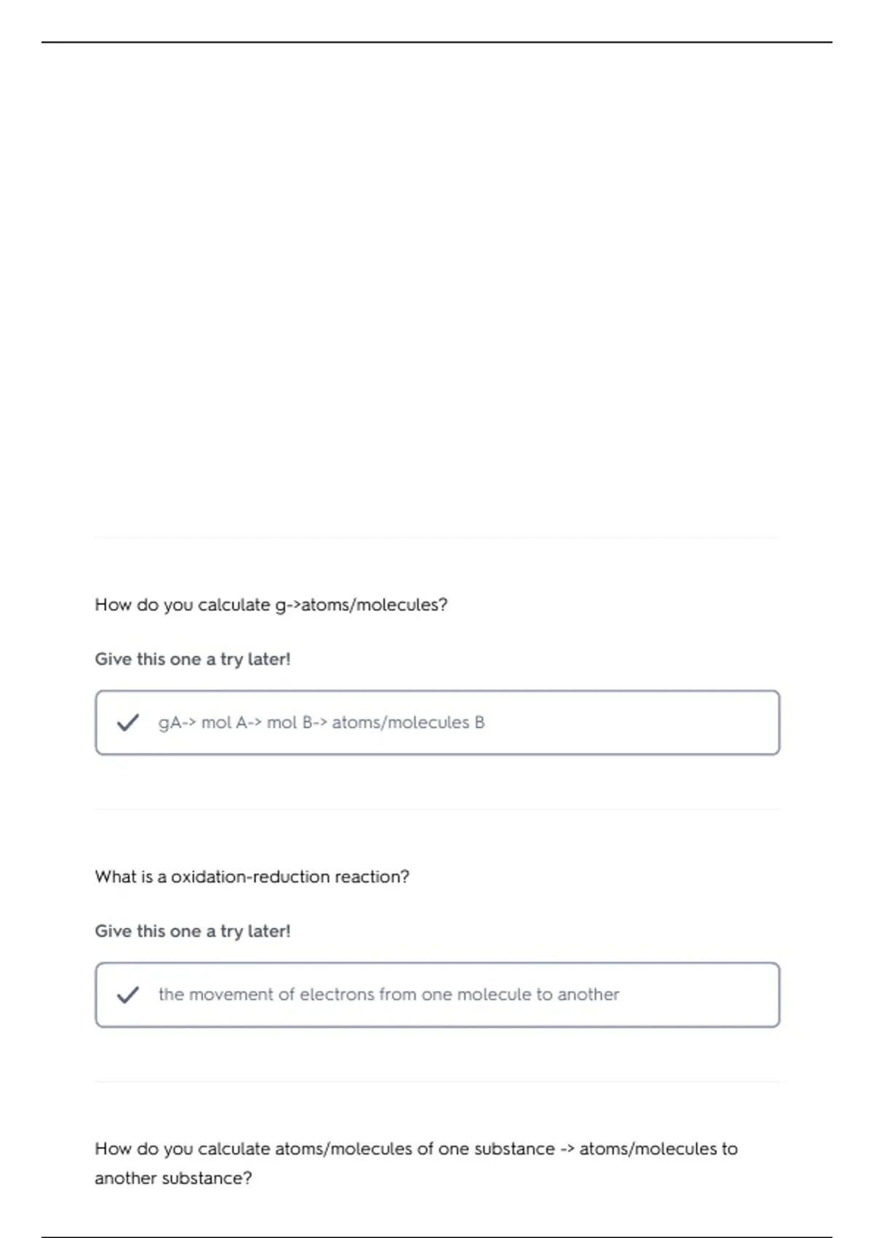The image size is (873, 1238).
Task: Click checkmark icon beside gA-> mol A answer
Action: click(x=128, y=722)
